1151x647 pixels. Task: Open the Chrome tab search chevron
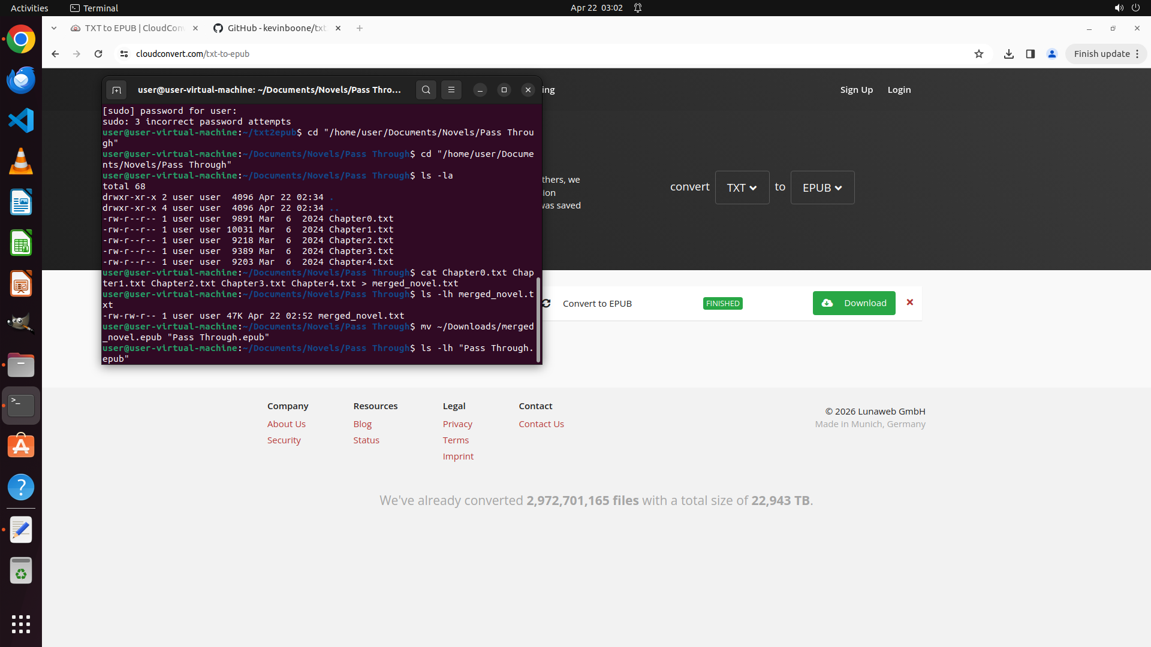[x=54, y=28]
